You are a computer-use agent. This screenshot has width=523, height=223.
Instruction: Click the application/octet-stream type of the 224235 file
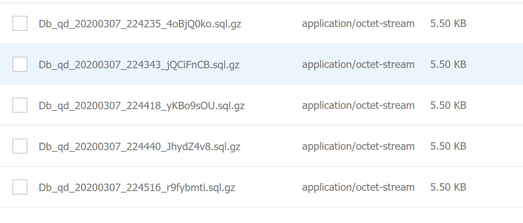[x=358, y=24]
